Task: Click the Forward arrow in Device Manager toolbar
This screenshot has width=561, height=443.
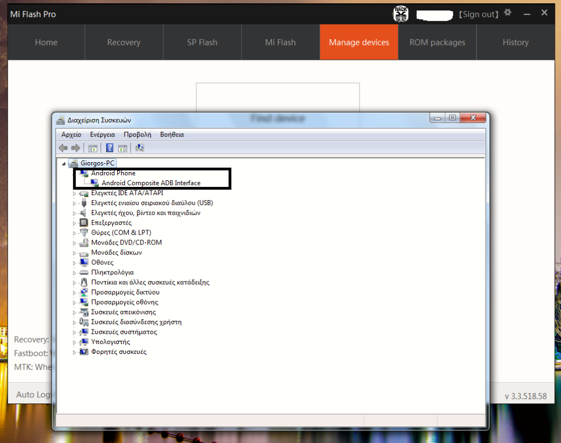Action: pyautogui.click(x=75, y=148)
